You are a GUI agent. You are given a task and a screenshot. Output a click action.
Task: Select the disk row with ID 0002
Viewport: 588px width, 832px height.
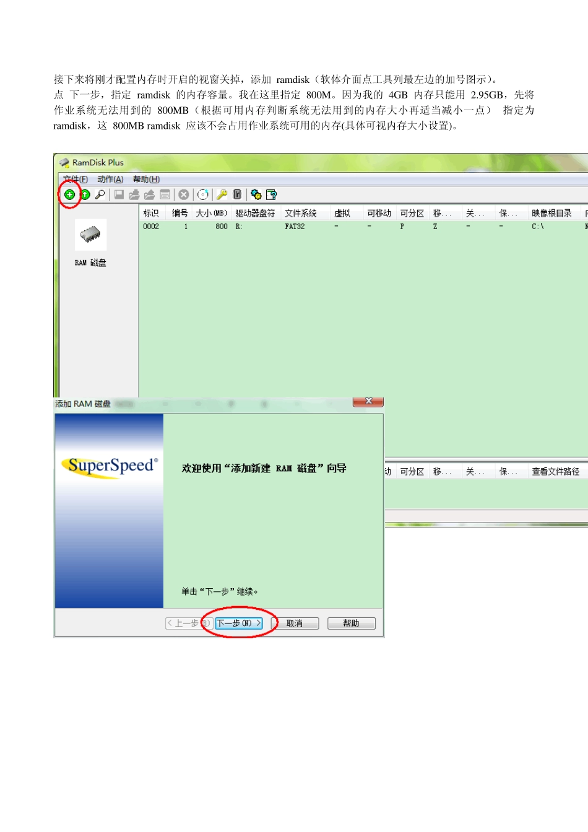[363, 227]
